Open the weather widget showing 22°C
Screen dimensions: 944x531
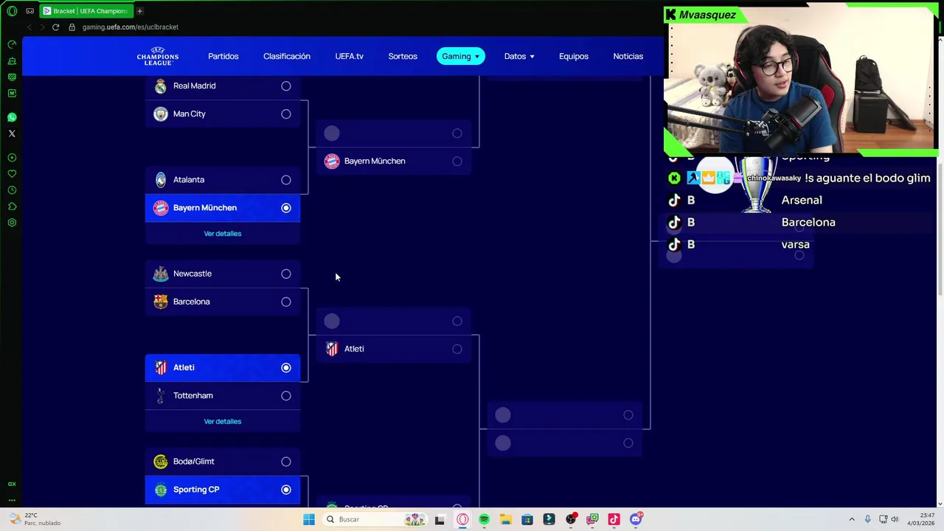(x=33, y=519)
